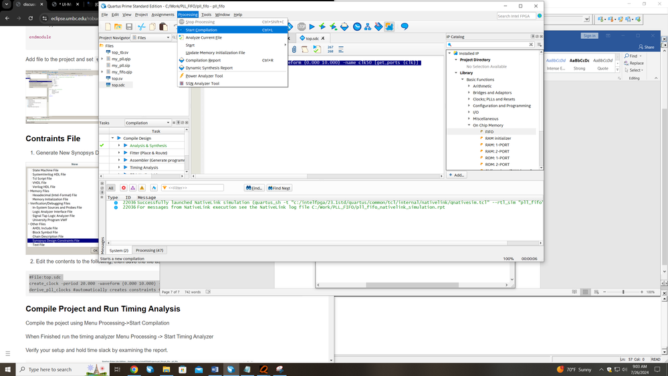
Task: Select FIFO in the IP Catalog tree
Action: point(489,132)
